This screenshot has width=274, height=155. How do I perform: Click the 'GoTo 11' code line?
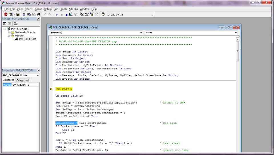click(68, 130)
